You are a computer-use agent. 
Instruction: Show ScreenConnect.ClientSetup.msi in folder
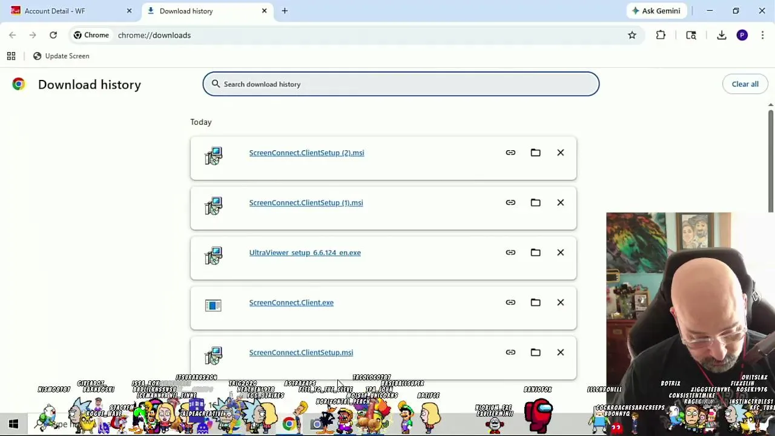tap(535, 352)
